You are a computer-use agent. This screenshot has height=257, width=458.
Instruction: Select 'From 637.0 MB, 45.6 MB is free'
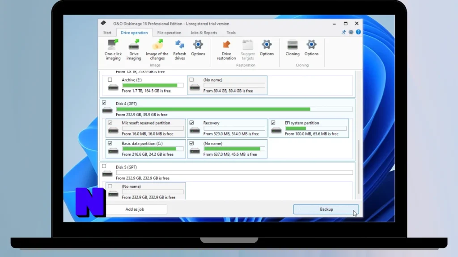(x=230, y=154)
